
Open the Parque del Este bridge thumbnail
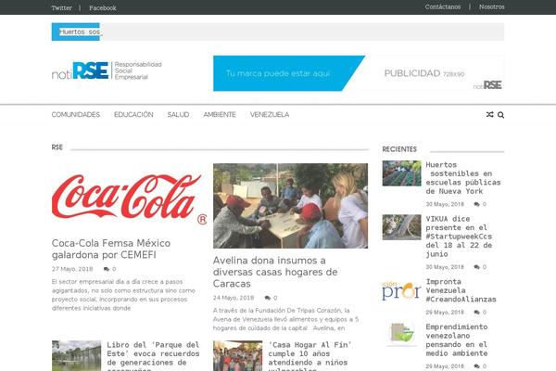click(76, 356)
